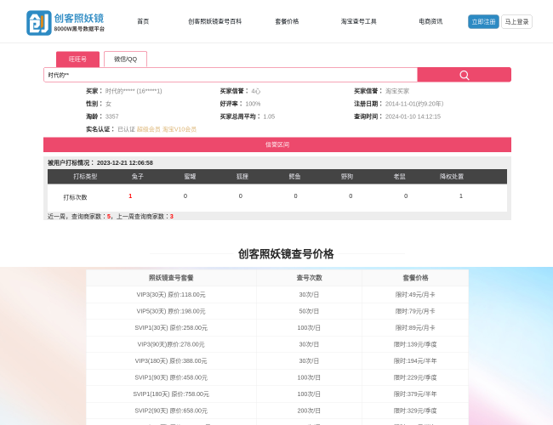Click the 限时:139元/季度 price
This screenshot has width=553, height=425.
[415, 344]
